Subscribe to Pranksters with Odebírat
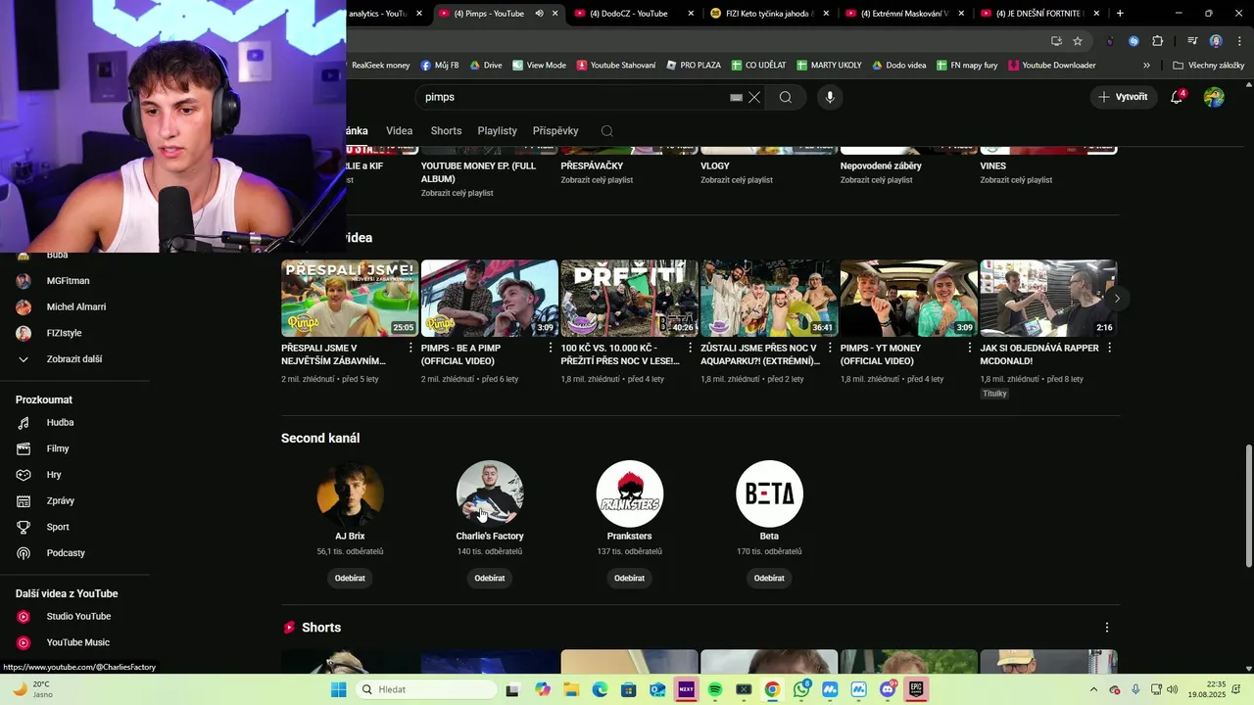This screenshot has width=1254, height=705. [629, 579]
